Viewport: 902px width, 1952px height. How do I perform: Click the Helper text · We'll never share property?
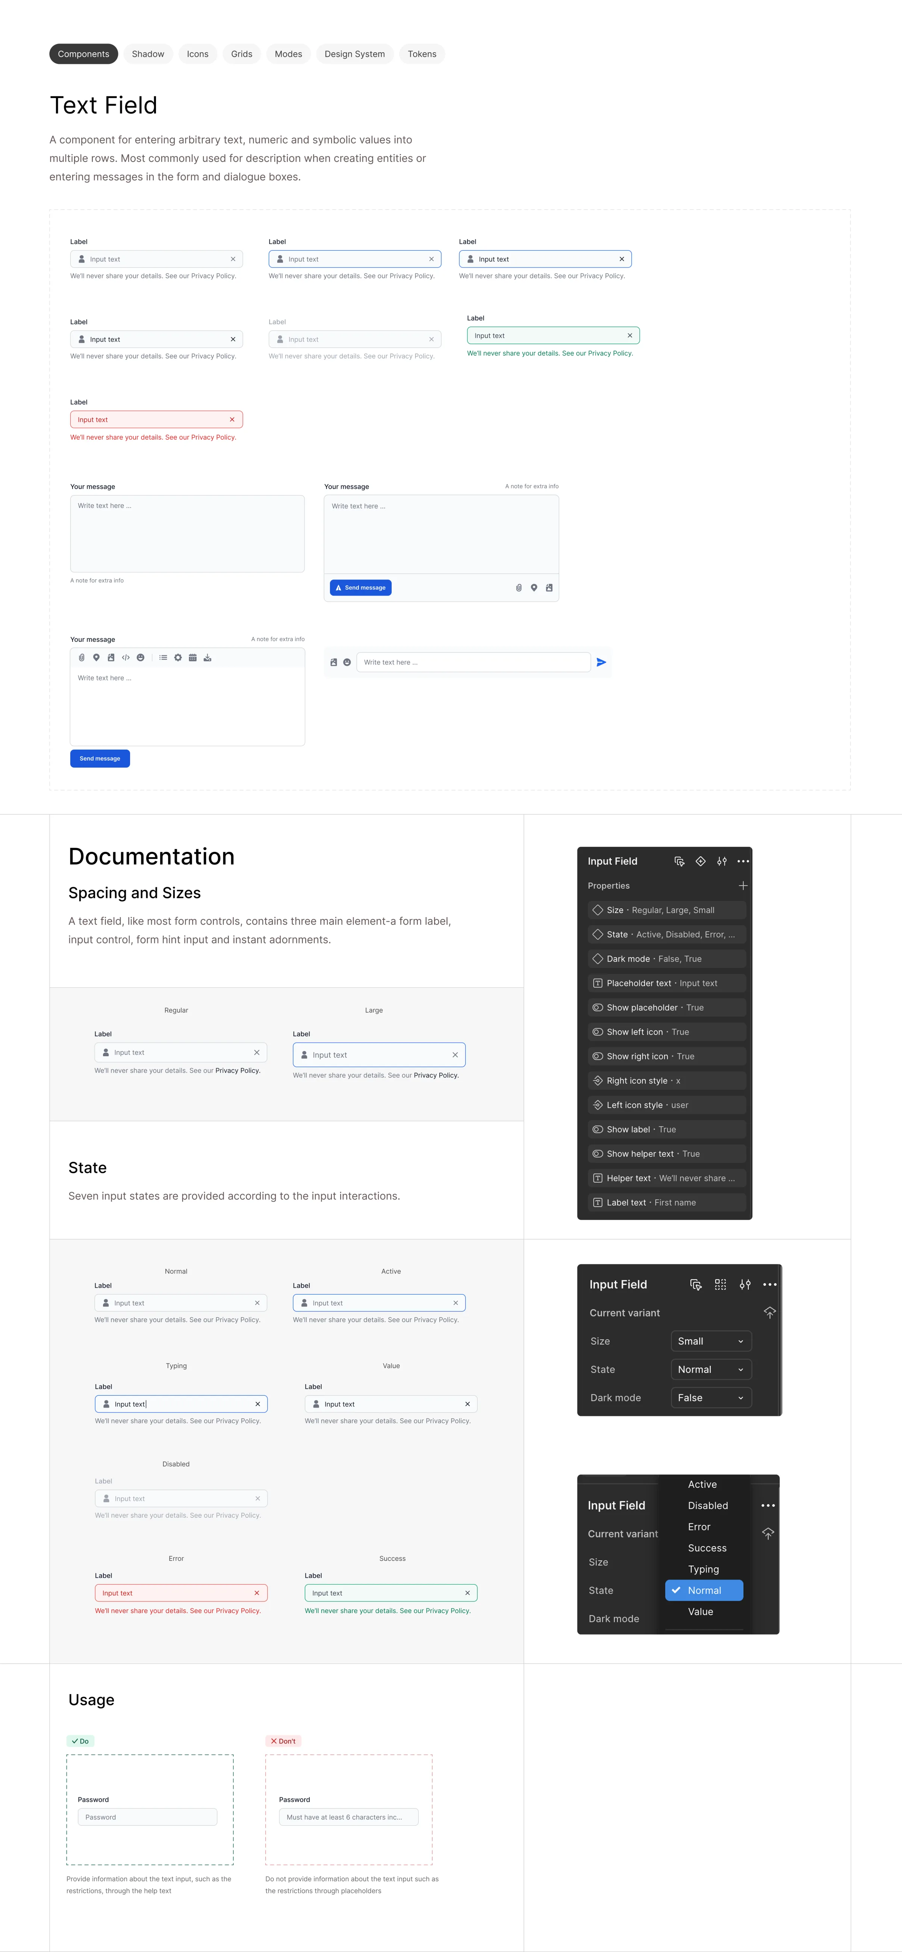point(668,1178)
